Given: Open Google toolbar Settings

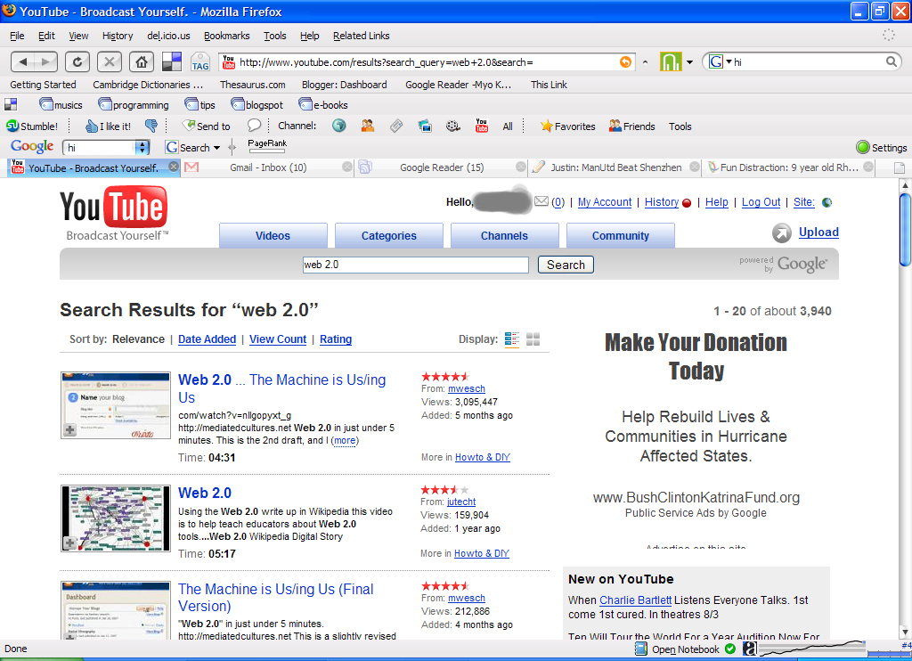Looking at the screenshot, I should click(881, 148).
